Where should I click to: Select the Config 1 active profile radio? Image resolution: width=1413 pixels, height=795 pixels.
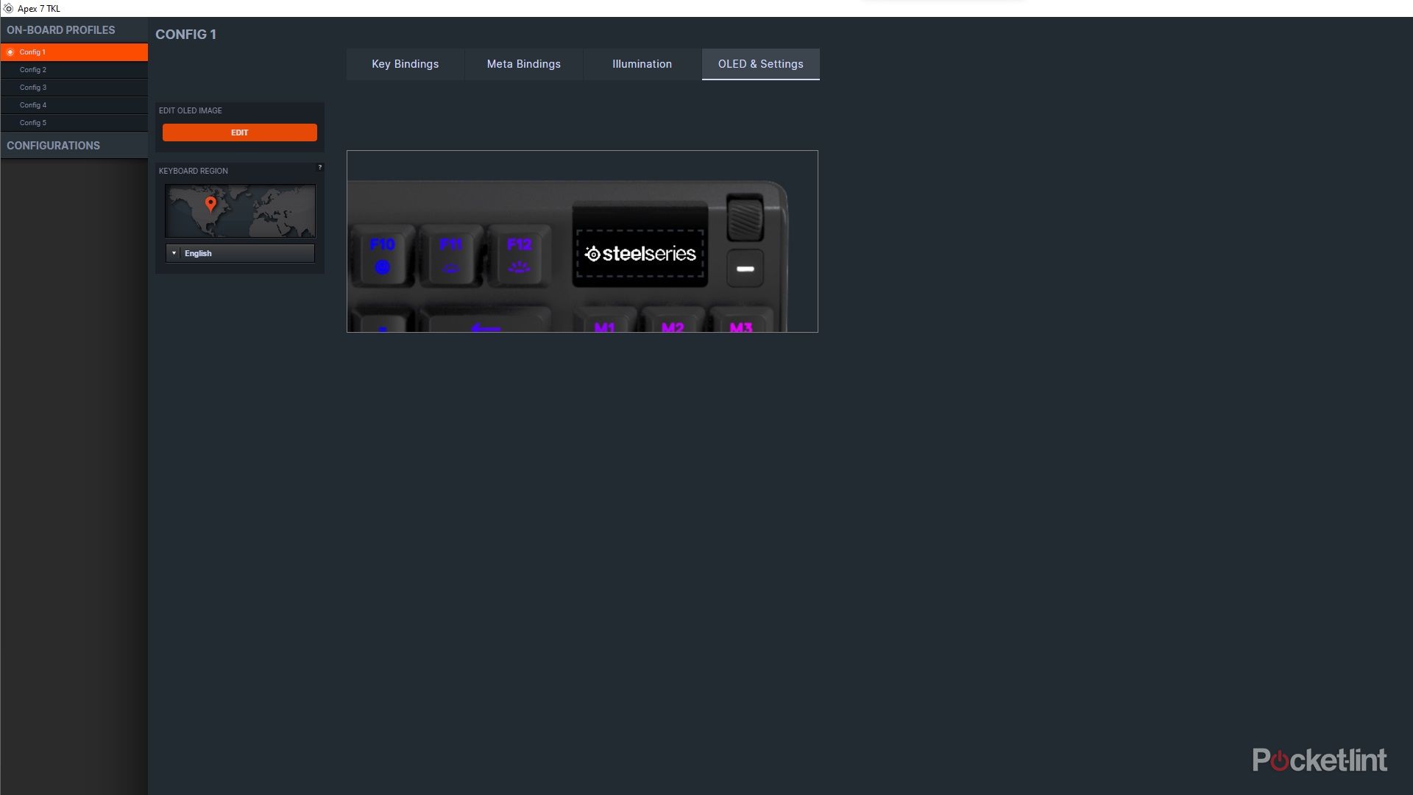click(x=10, y=52)
